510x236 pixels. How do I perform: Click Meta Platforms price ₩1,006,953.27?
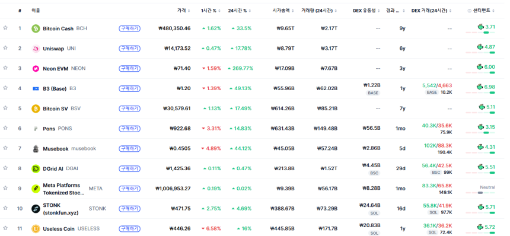[x=173, y=189]
